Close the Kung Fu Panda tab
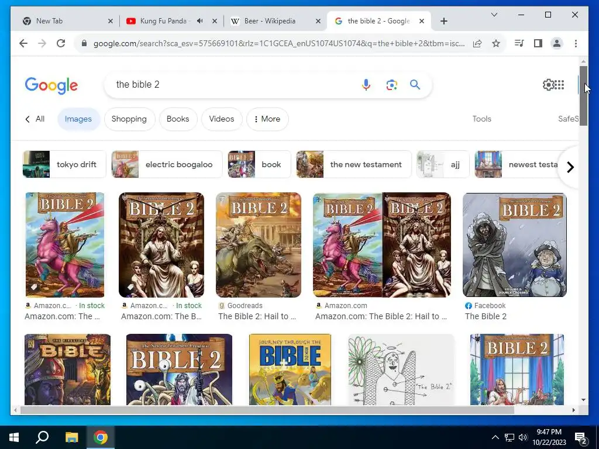 (215, 21)
